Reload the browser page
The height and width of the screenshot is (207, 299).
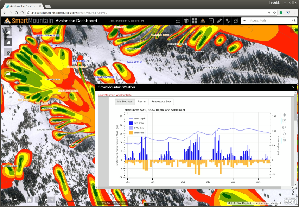click(x=16, y=13)
